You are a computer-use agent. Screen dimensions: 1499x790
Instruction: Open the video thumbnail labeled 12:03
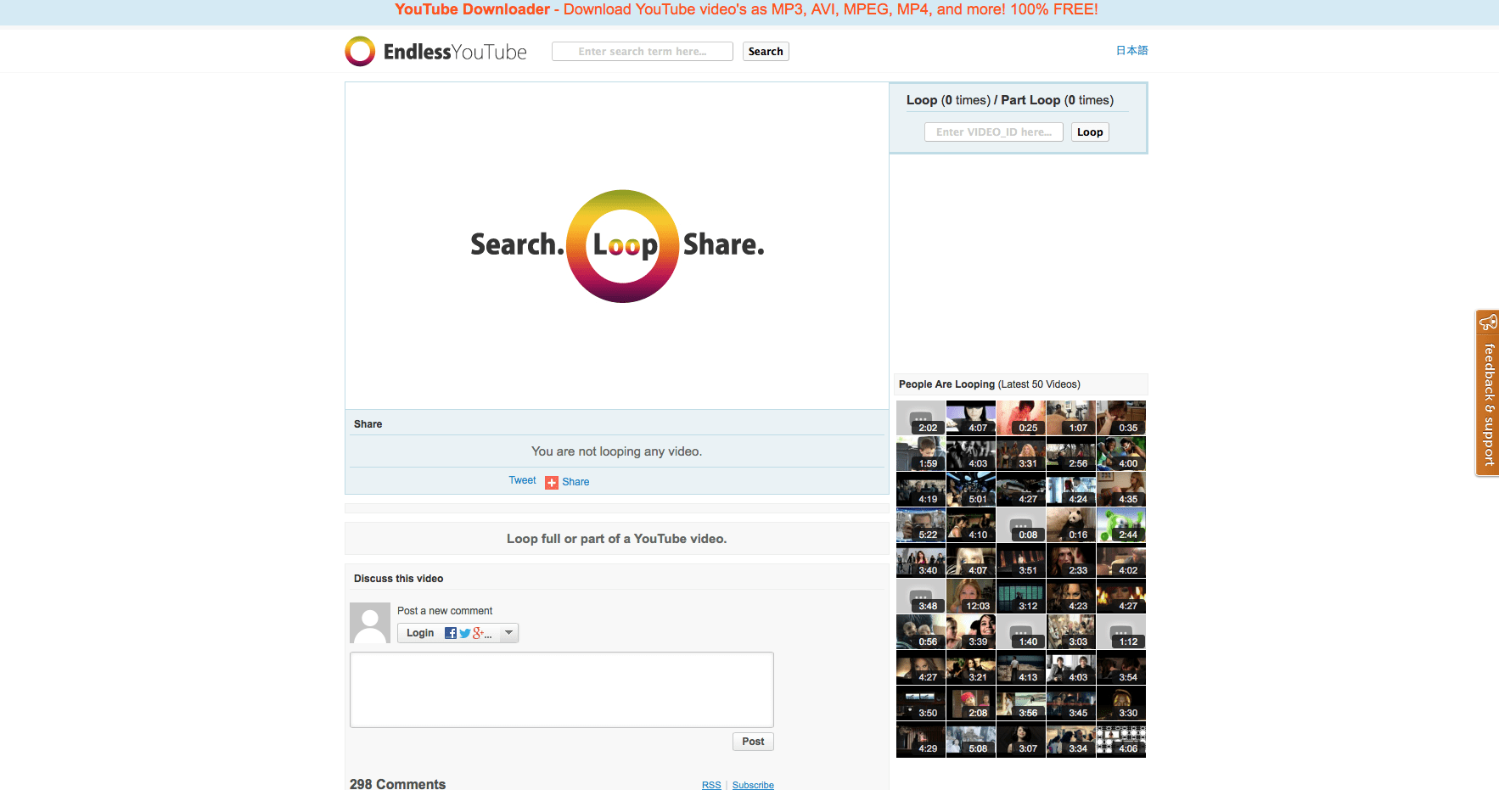[971, 596]
